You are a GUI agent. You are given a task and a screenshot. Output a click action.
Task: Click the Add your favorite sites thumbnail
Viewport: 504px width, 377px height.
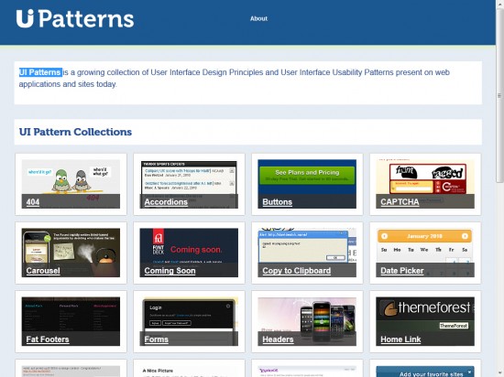point(425,372)
